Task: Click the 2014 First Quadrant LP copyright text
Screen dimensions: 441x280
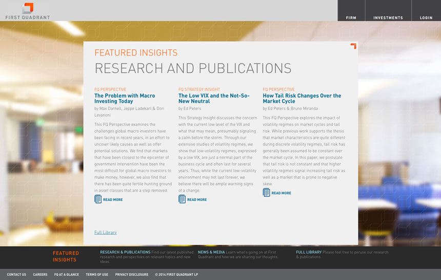Action: click(x=176, y=274)
